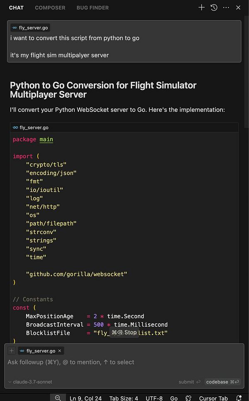This screenshot has width=249, height=401.
Task: Click the zoom magnifier icon in status bar
Action: (x=58, y=398)
